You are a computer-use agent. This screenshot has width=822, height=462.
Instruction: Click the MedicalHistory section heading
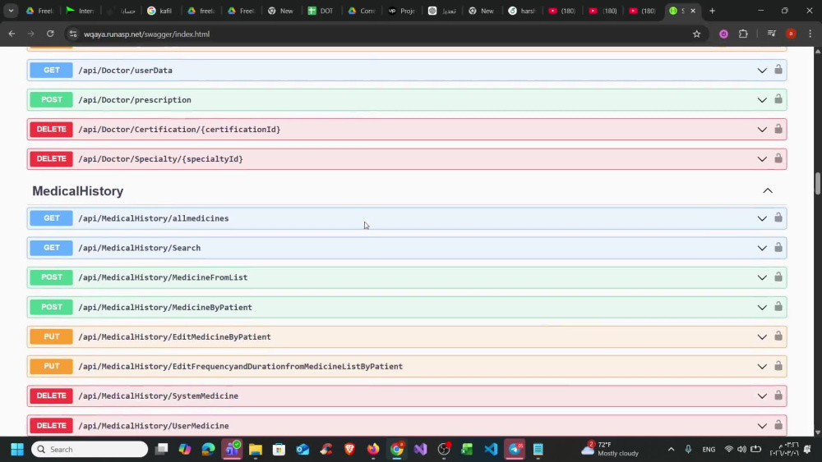[77, 191]
